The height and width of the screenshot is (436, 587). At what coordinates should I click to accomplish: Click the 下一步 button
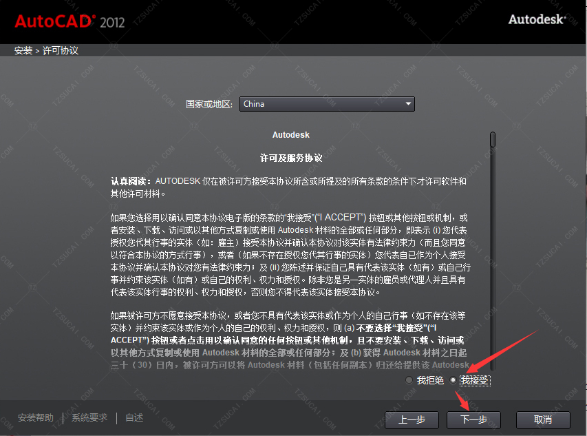point(473,419)
